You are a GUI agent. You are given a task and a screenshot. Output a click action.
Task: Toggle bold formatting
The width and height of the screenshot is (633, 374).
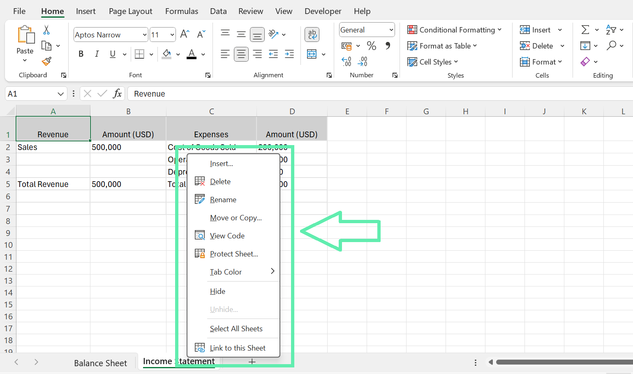(x=81, y=53)
